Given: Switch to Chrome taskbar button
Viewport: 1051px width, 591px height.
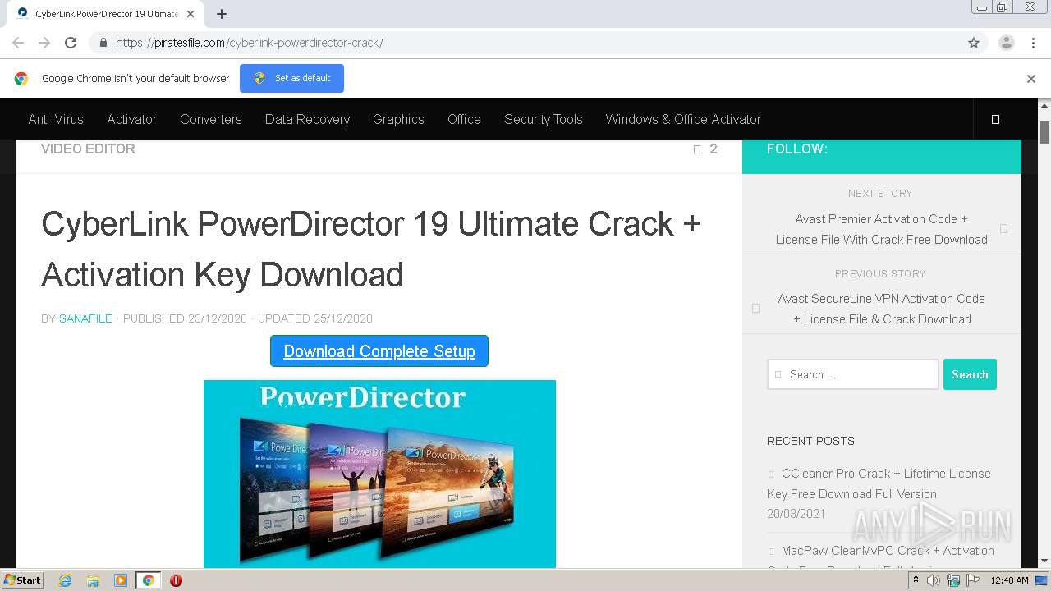Looking at the screenshot, I should (148, 580).
